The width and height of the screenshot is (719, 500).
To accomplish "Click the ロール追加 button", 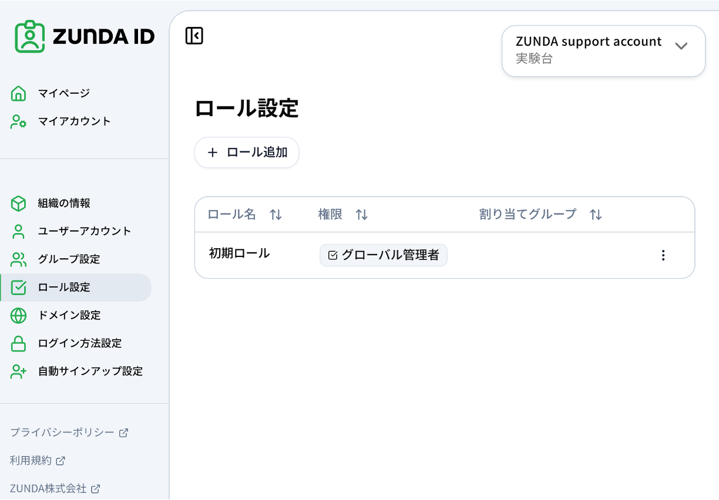I will [x=246, y=152].
